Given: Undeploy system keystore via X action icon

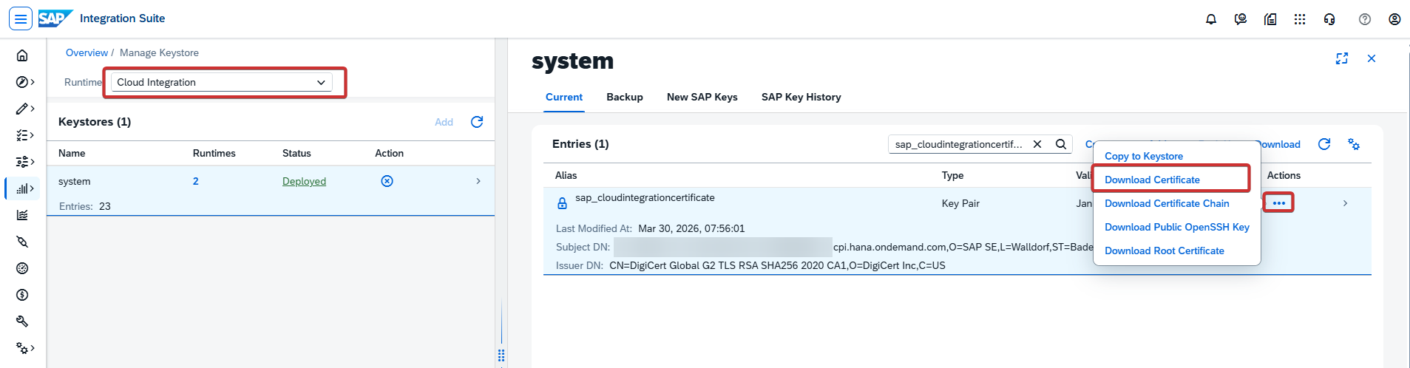Looking at the screenshot, I should click(387, 181).
